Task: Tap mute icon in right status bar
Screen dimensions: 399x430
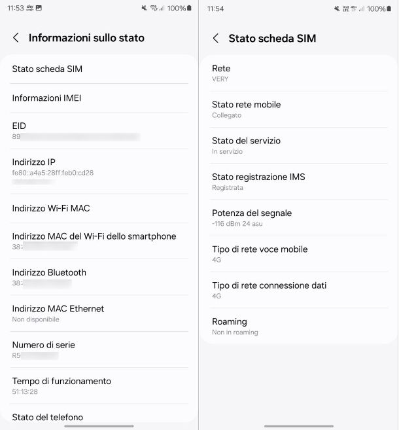Action: [x=337, y=9]
